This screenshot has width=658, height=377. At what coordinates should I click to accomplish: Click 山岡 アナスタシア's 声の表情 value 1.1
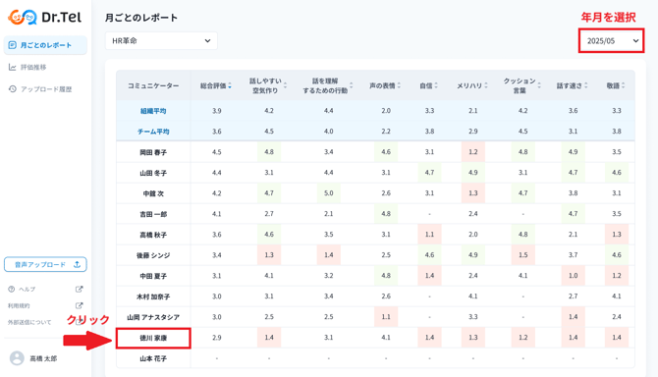tap(386, 317)
